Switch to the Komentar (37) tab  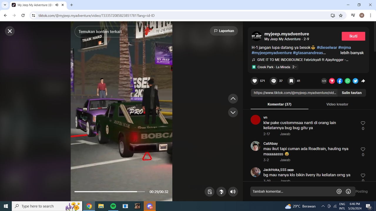point(279,104)
